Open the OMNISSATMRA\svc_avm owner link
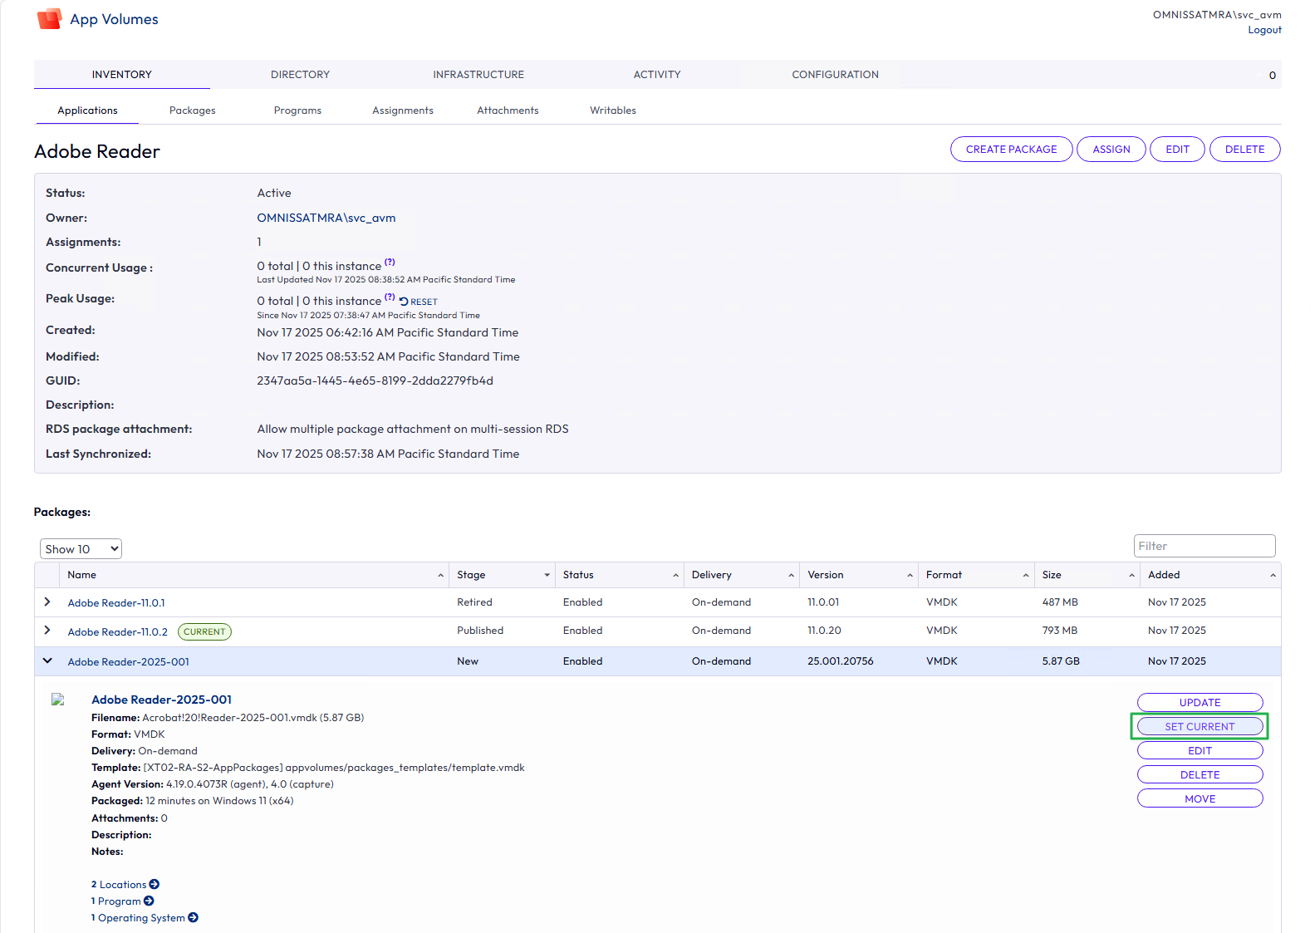This screenshot has height=933, width=1310. [x=326, y=218]
